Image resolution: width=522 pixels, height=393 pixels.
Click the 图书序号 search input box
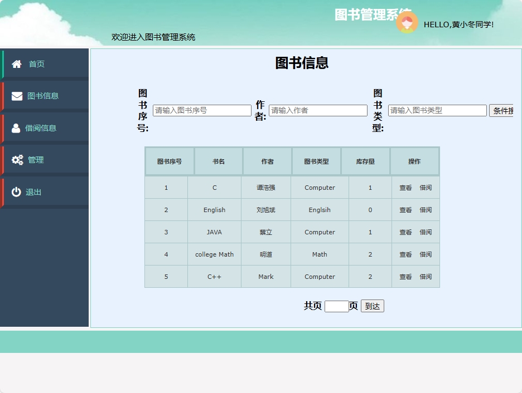tap(202, 110)
